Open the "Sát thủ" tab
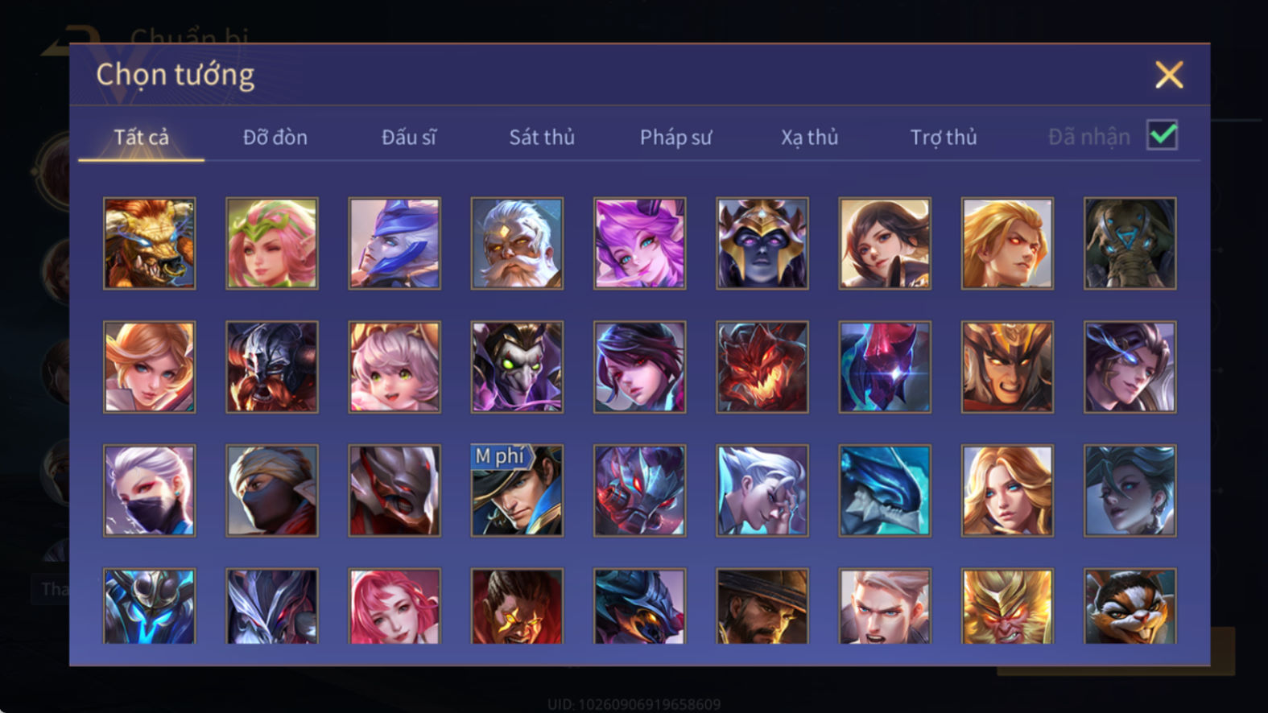 pyautogui.click(x=542, y=138)
